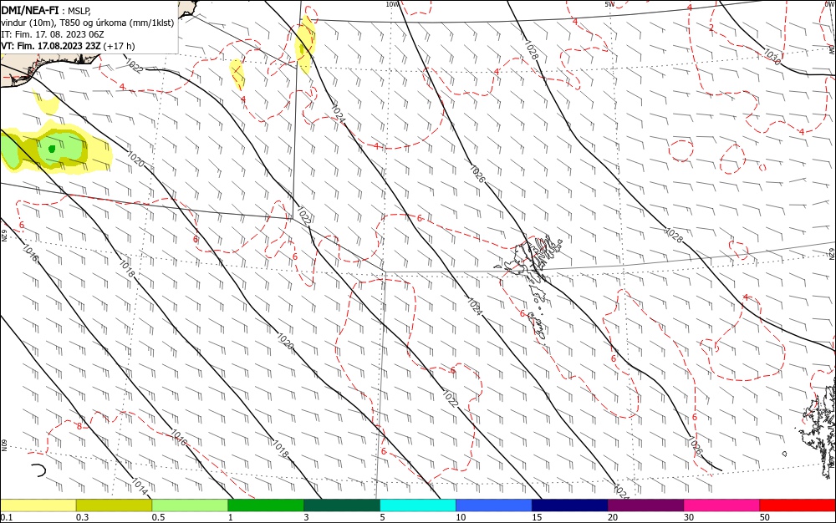This screenshot has height=523, width=836.
Task: Click the olive 0.3–0.5 legend swatch
Action: click(114, 505)
